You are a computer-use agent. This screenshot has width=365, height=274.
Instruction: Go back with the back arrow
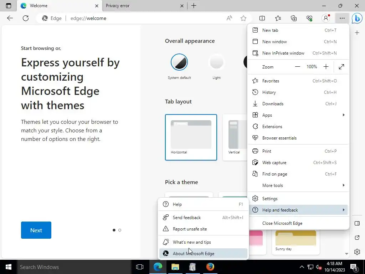click(10, 18)
